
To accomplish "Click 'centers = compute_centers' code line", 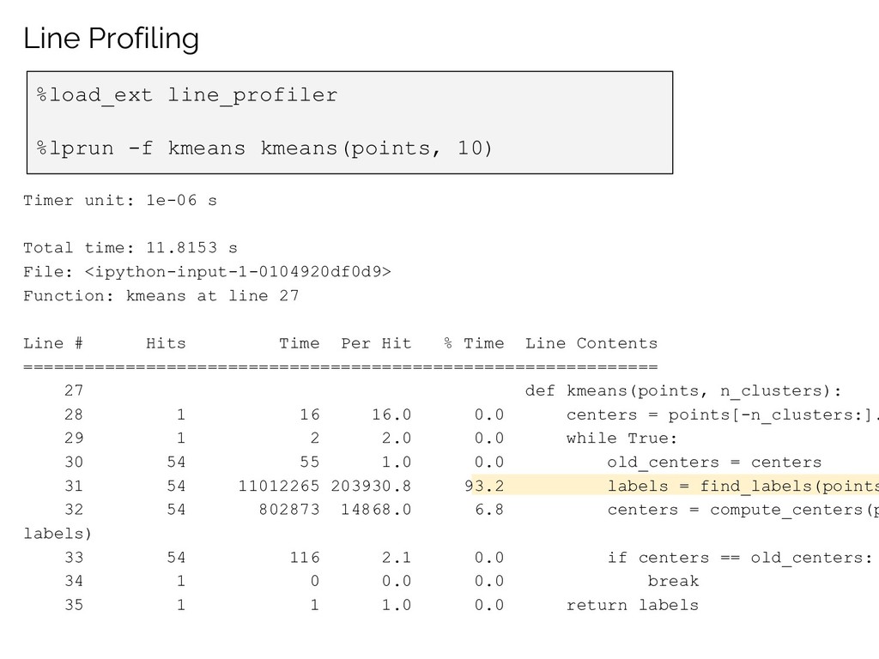I will click(x=743, y=511).
